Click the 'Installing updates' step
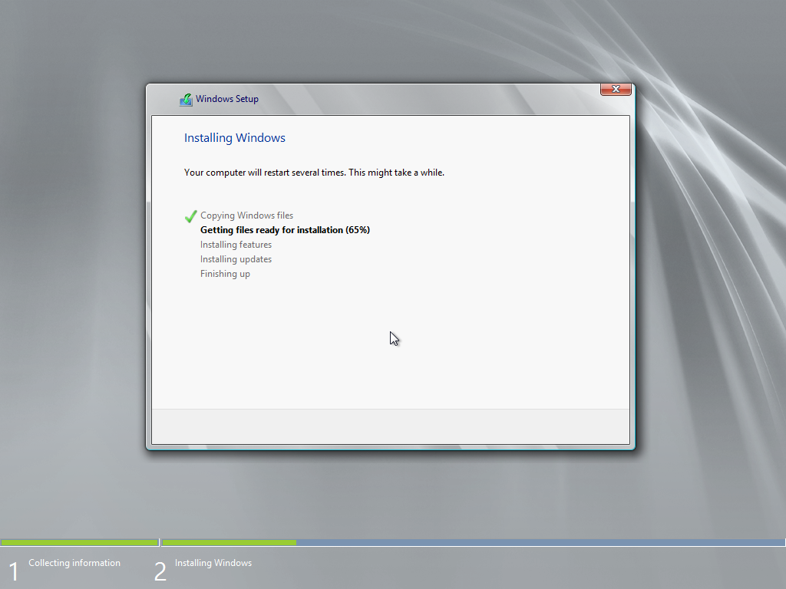786x589 pixels. pyautogui.click(x=236, y=259)
